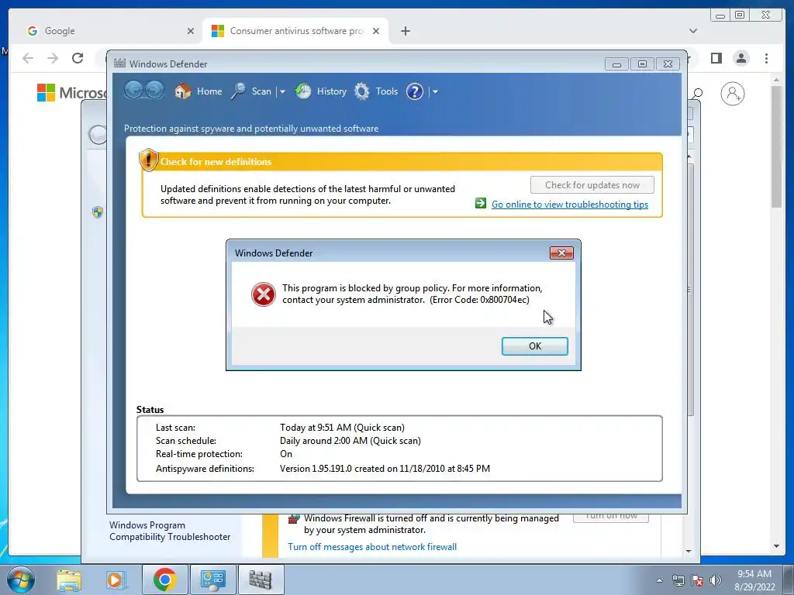Click the Action Center flag tray icon
The height and width of the screenshot is (595, 794).
point(697,580)
